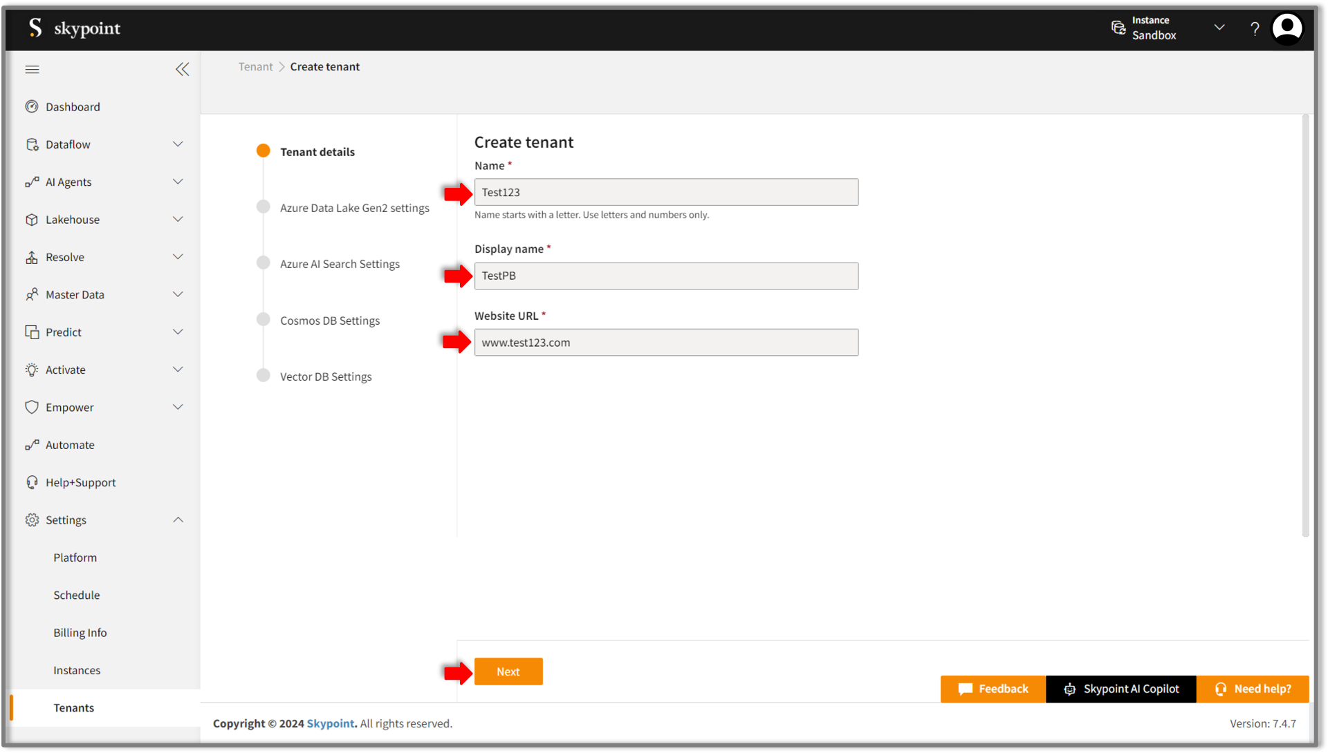The image size is (1328, 753).
Task: Open Billing Info settings page
Action: [x=80, y=632]
